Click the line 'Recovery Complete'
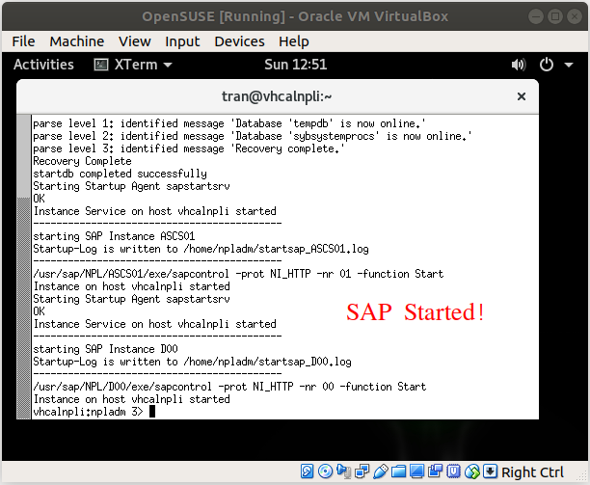Image resolution: width=590 pixels, height=485 pixels. click(82, 161)
